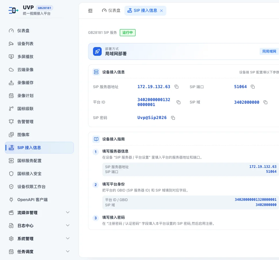Click the 统一视频接入平台 subtitle
Viewport: 279px width, 260px height.
[37, 14]
